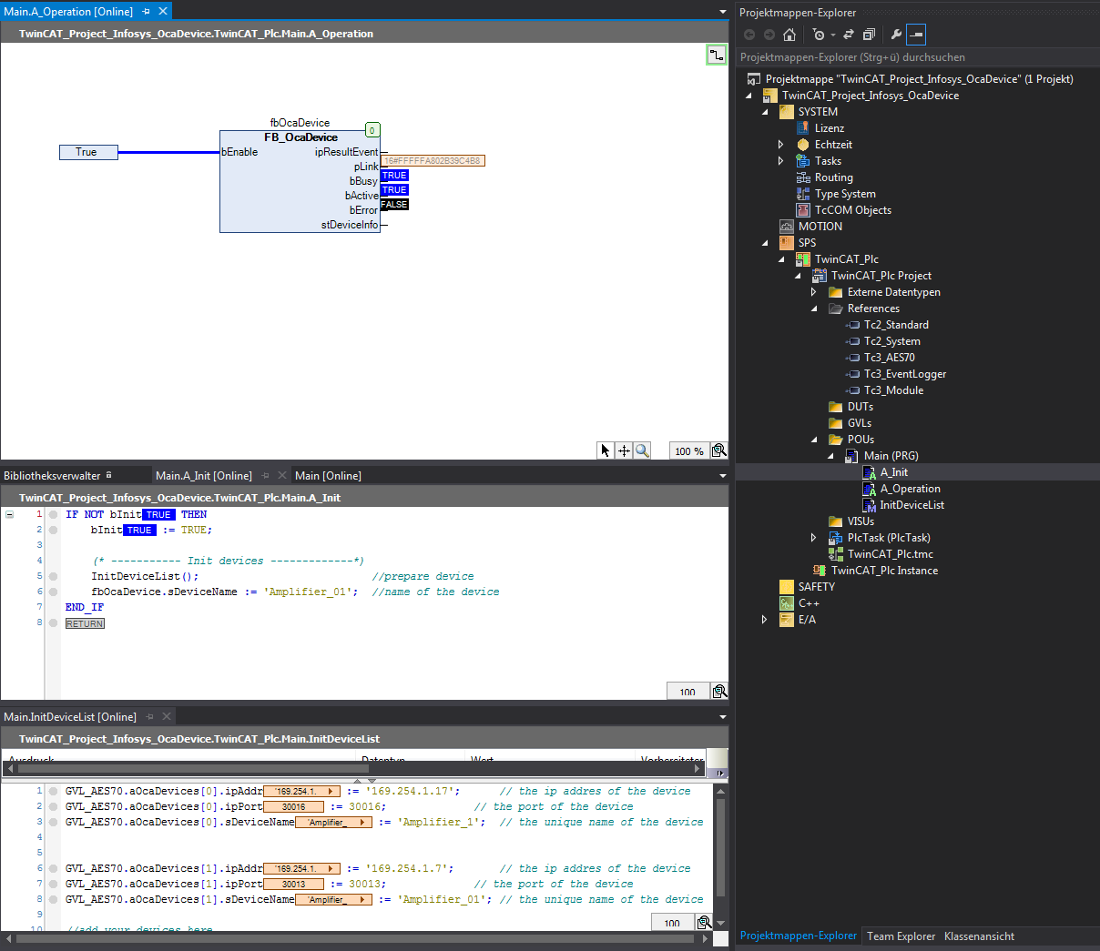Viewport: 1100px width, 951px height.
Task: Pin the Main.A_Operation [Online] tab
Action: pos(146,11)
